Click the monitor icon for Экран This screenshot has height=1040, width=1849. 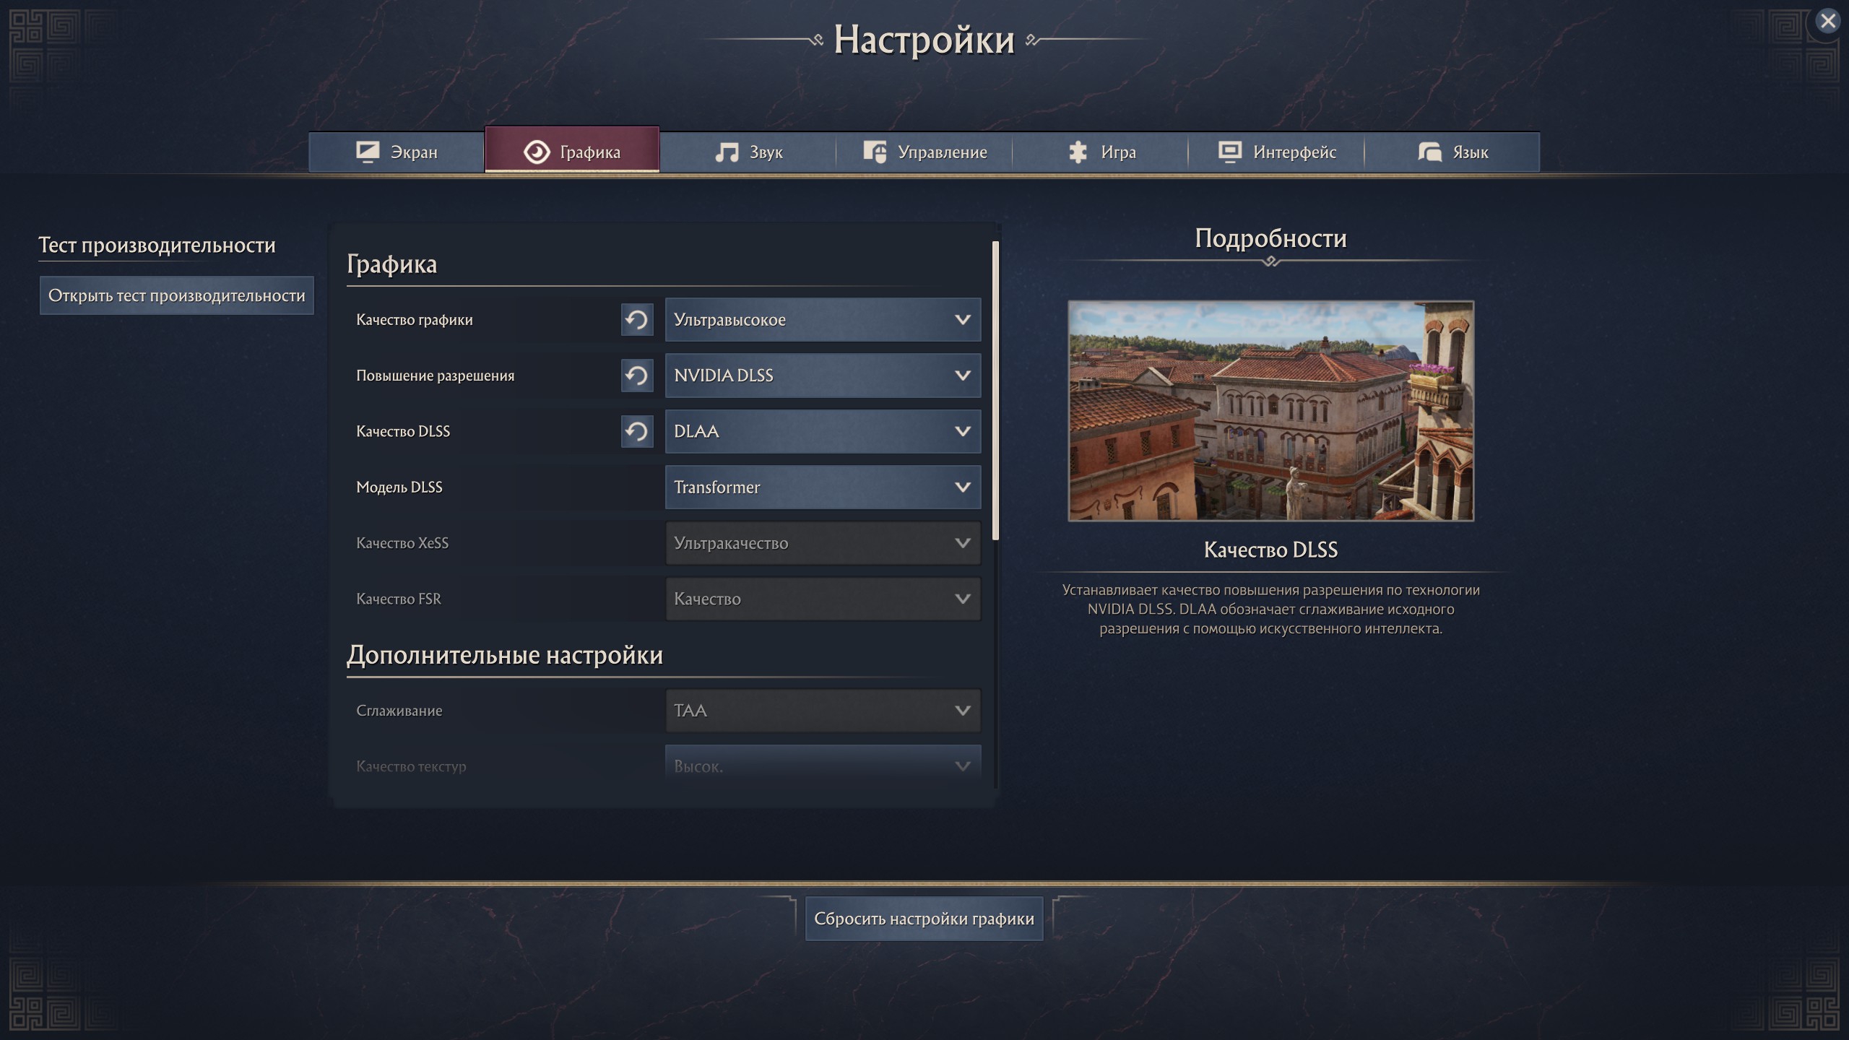tap(368, 152)
